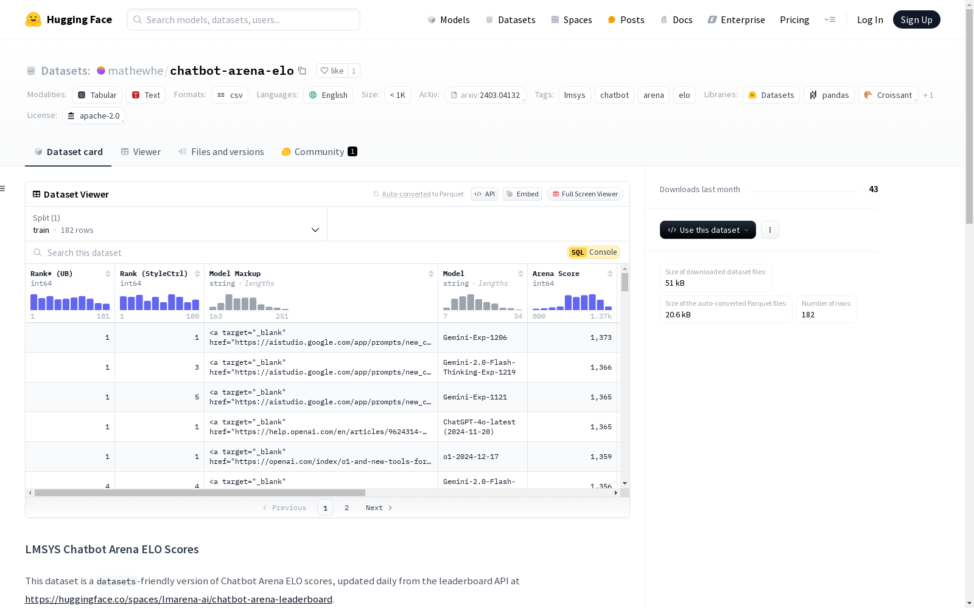Open the Files and versions tab
This screenshot has width=974, height=608.
pyautogui.click(x=221, y=152)
